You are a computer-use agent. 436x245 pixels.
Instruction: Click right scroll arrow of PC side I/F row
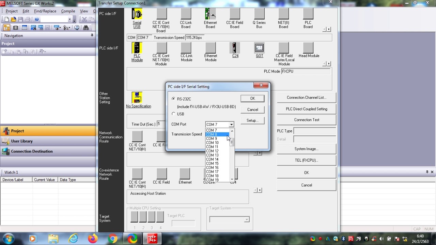[329, 29]
